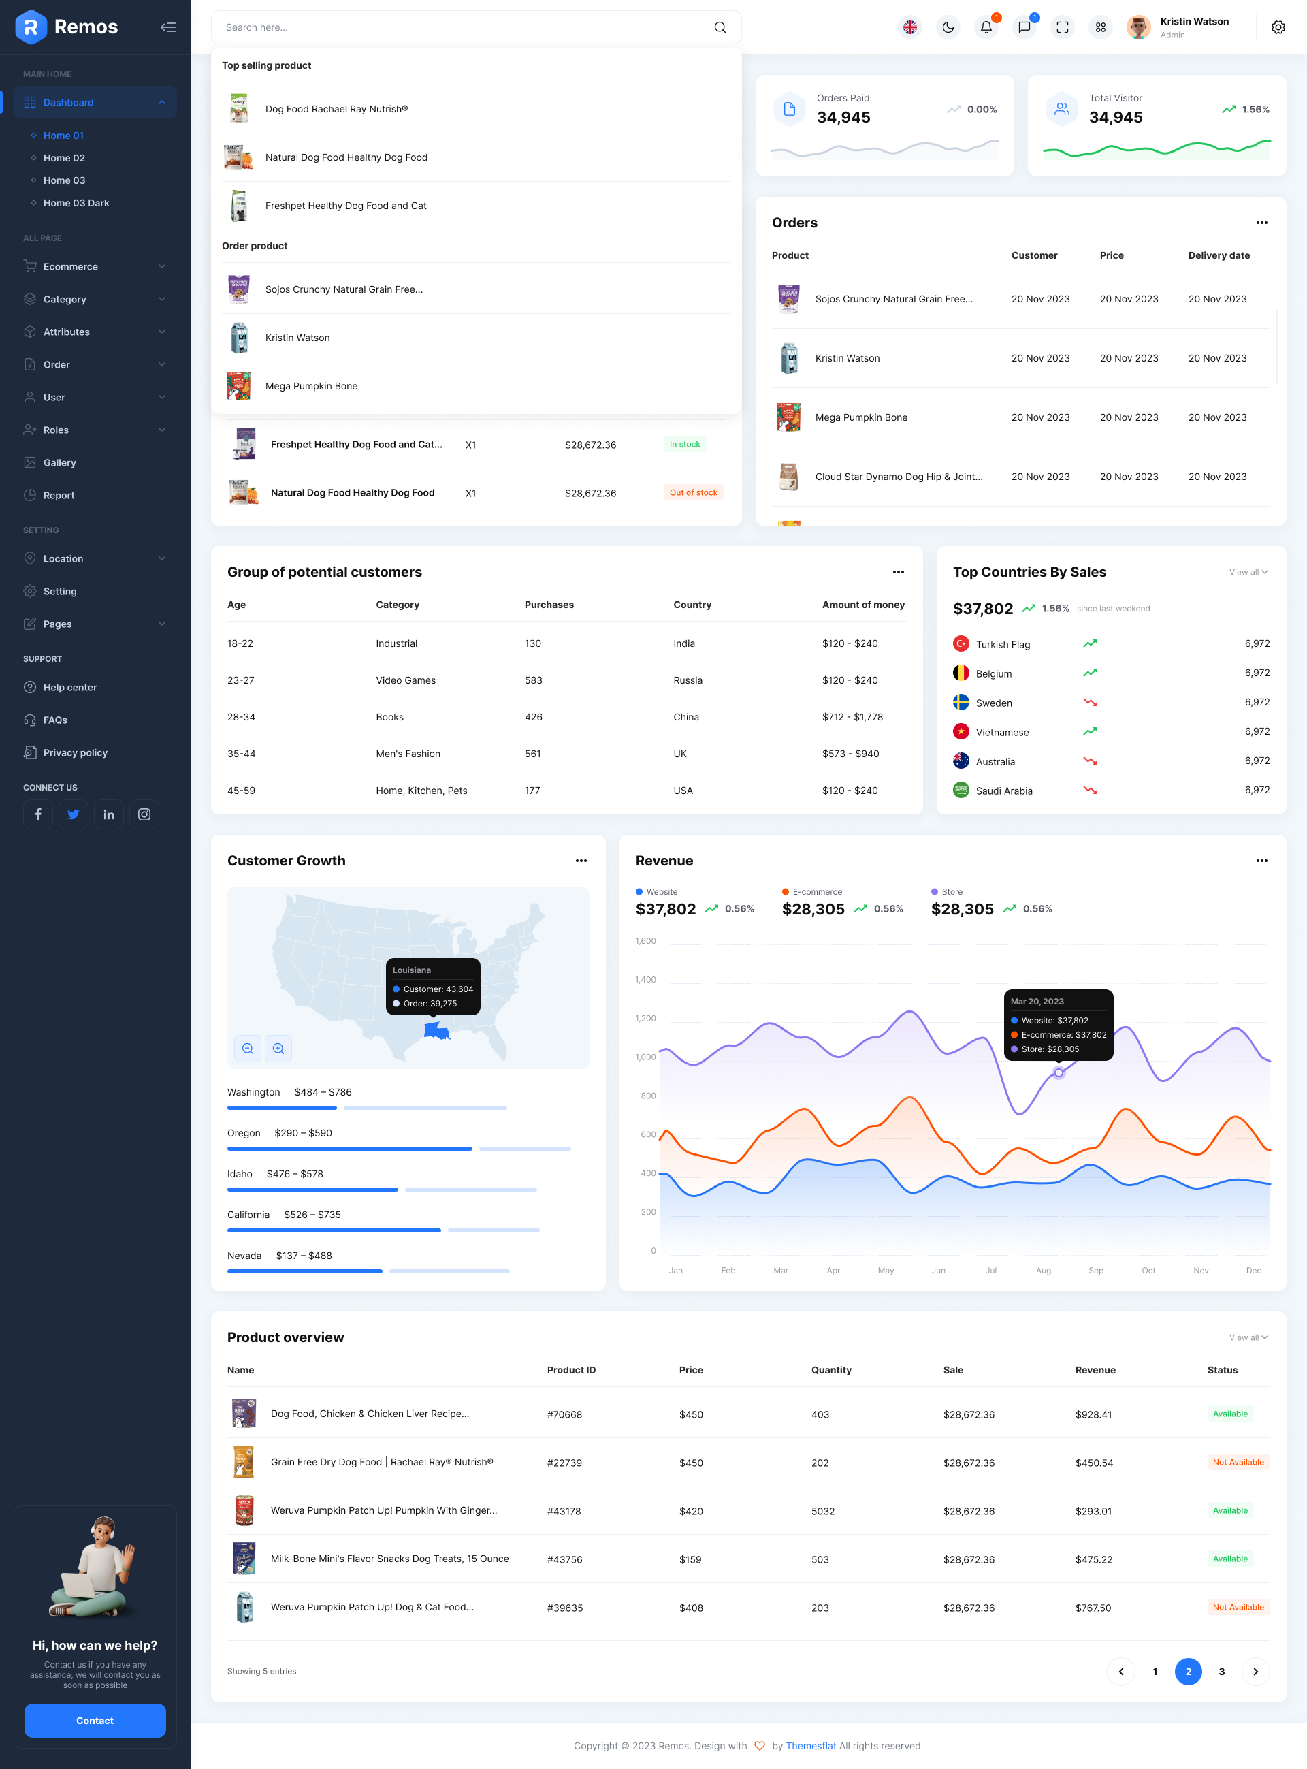Collapse the sidebar with the arrow icon
Screen dimensions: 1307x1769
pos(167,26)
